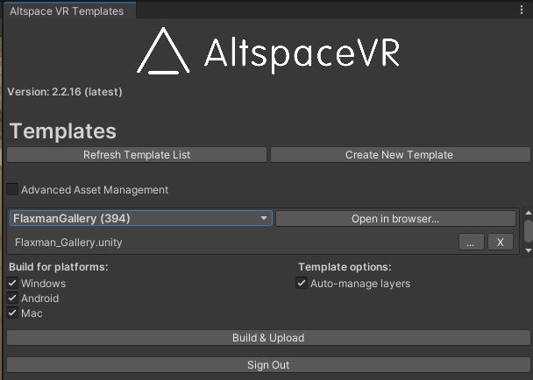Image resolution: width=533 pixels, height=380 pixels.
Task: Click the template list scrollbar thumb
Action: 528,229
